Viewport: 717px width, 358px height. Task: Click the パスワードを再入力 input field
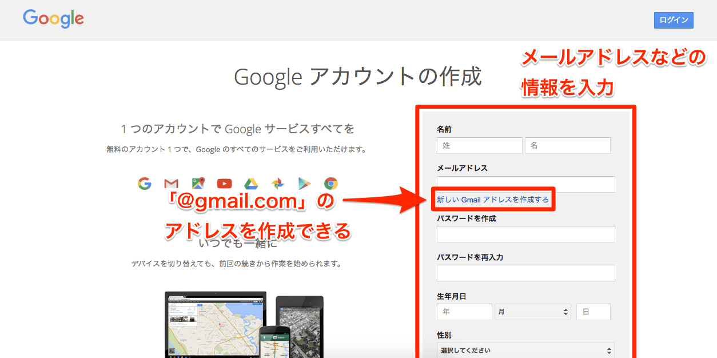pyautogui.click(x=526, y=273)
